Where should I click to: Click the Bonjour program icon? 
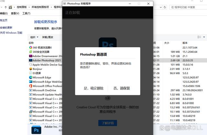click(31, 69)
